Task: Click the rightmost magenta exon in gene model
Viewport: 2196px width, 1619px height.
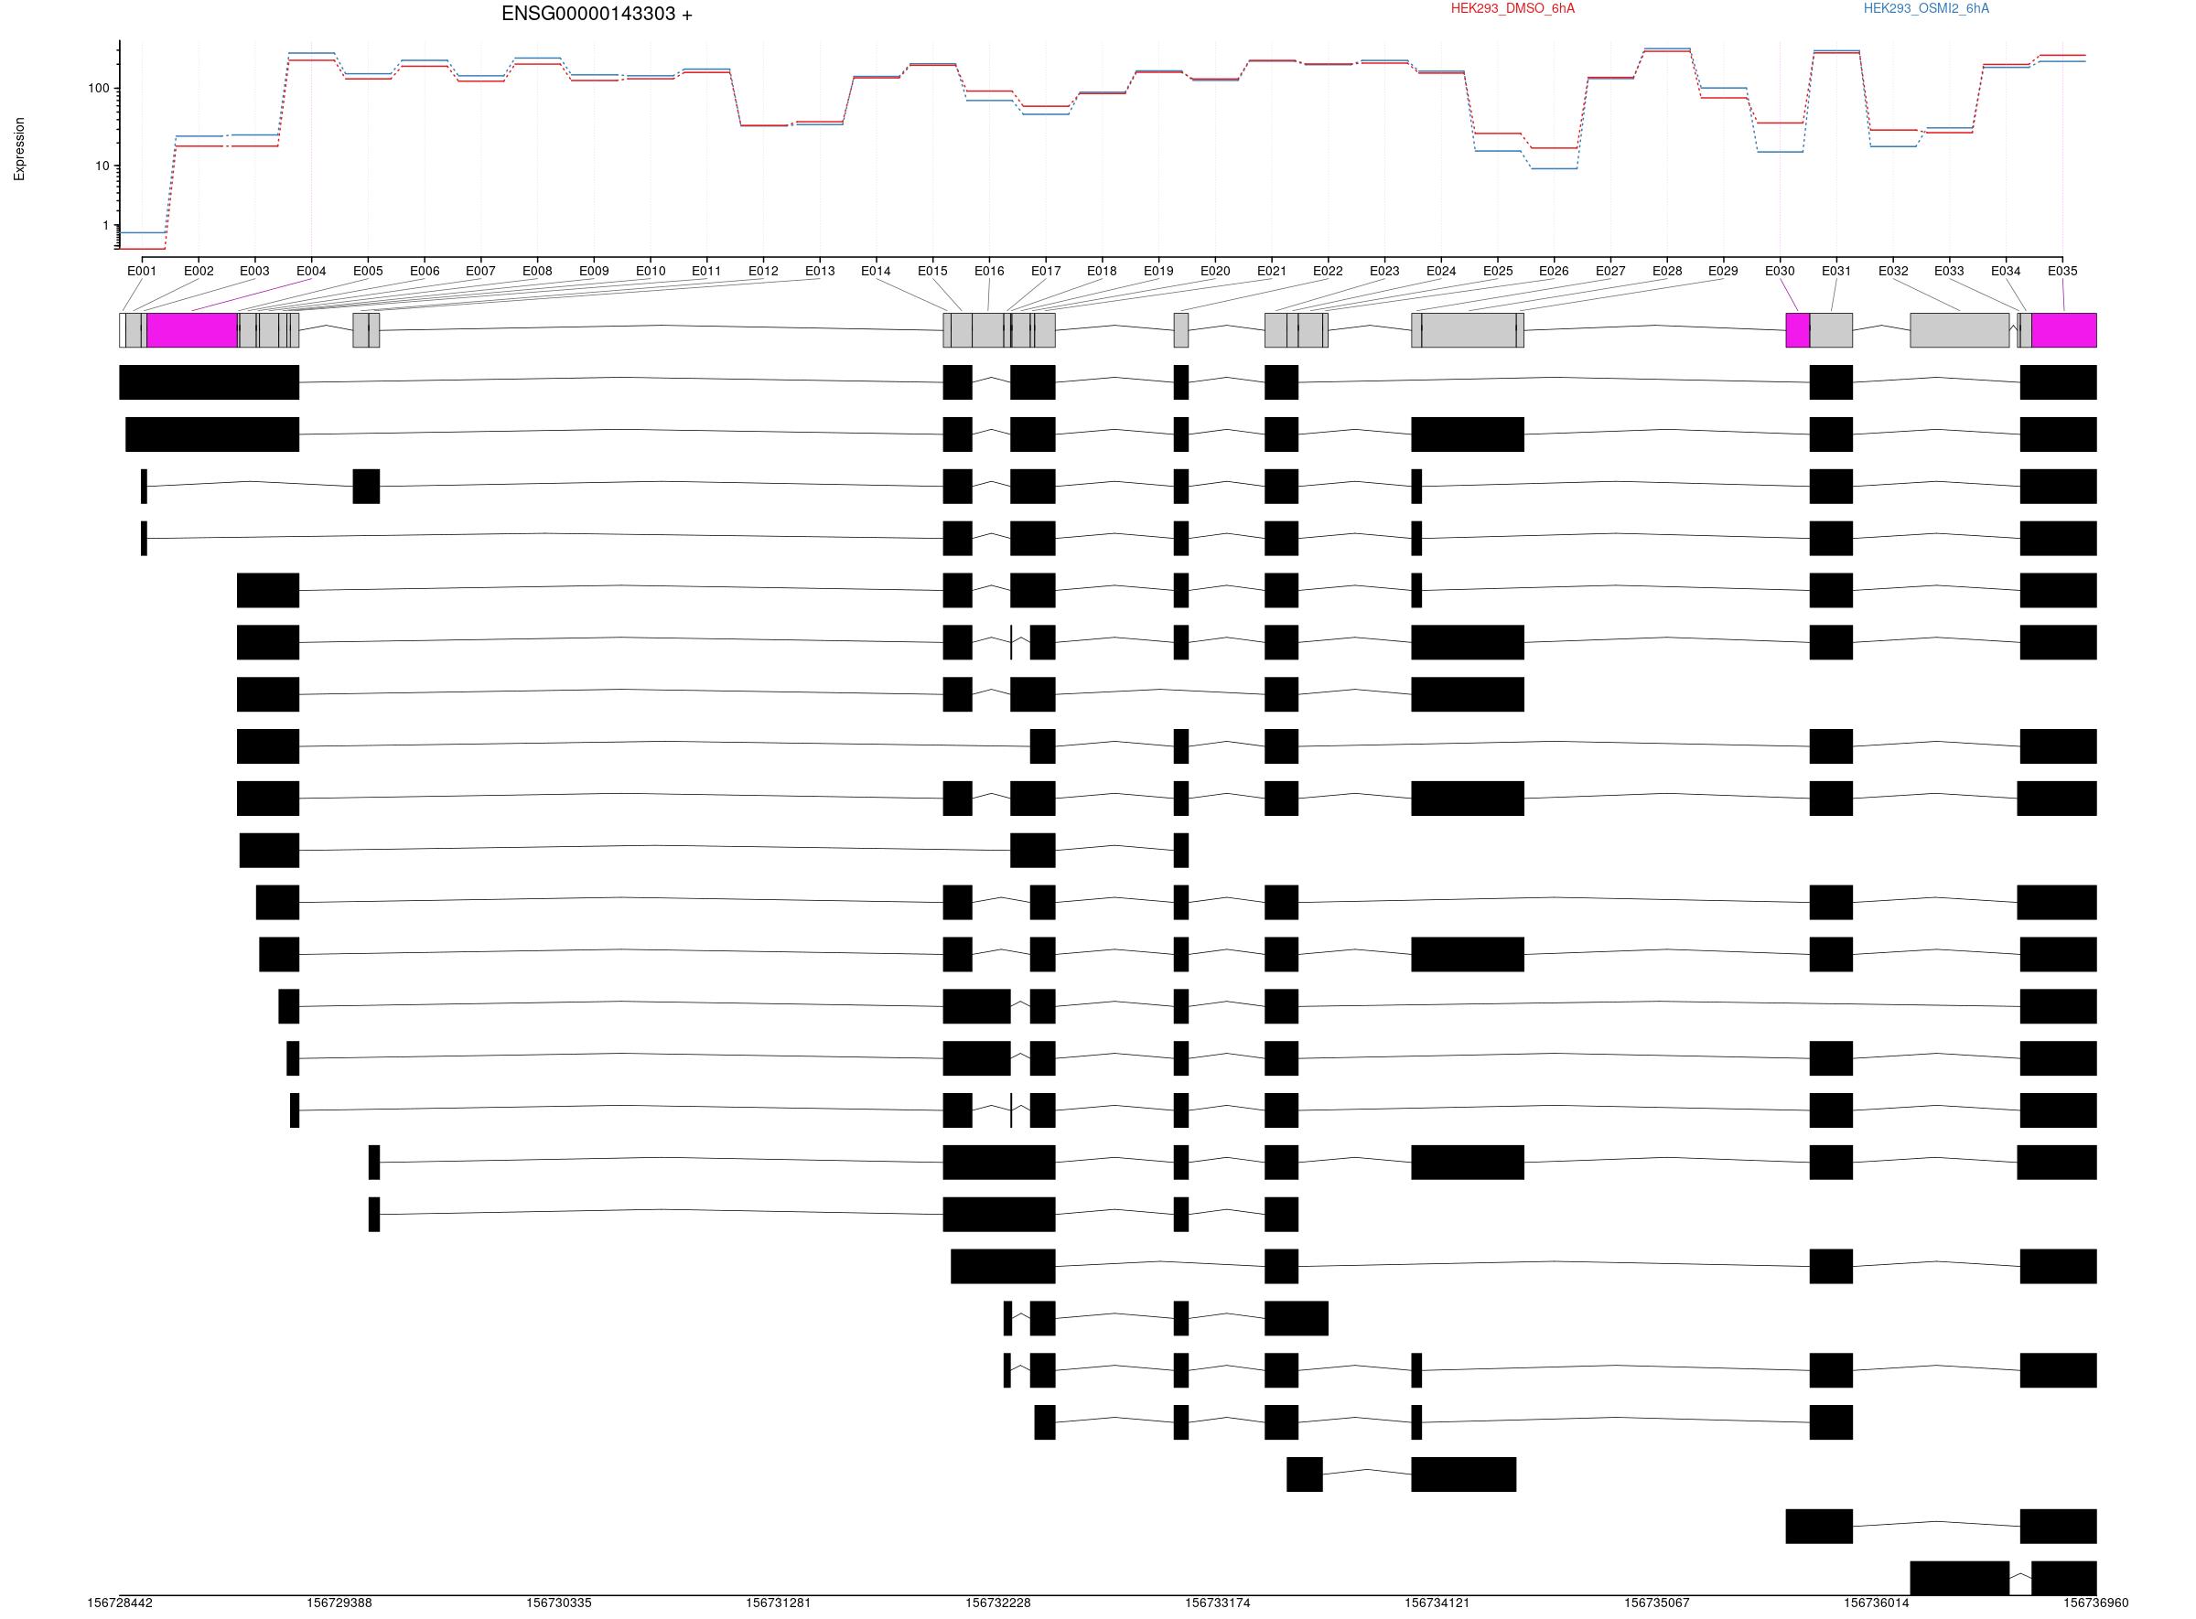Action: click(2063, 330)
